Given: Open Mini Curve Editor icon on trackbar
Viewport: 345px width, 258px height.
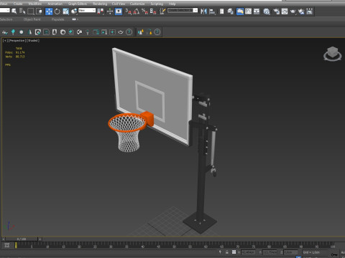Looking at the screenshot, I should point(7,245).
